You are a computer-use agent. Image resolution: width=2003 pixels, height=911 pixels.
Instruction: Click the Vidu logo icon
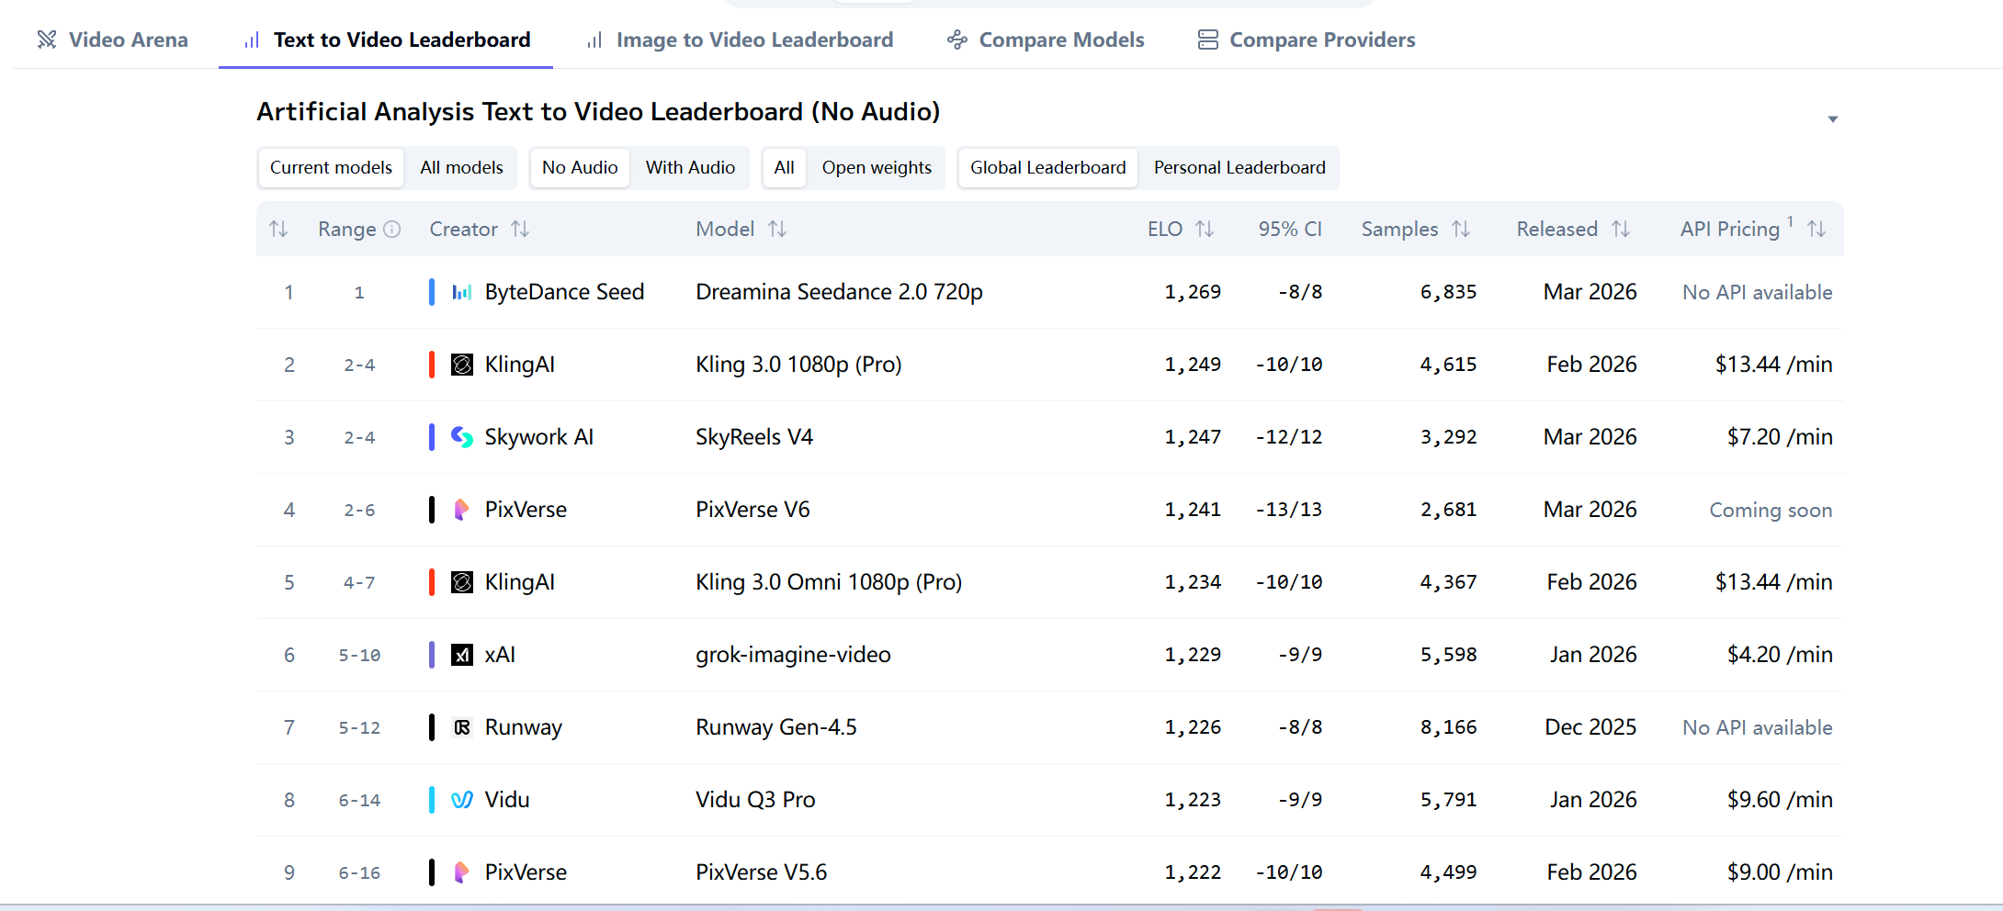pos(461,800)
